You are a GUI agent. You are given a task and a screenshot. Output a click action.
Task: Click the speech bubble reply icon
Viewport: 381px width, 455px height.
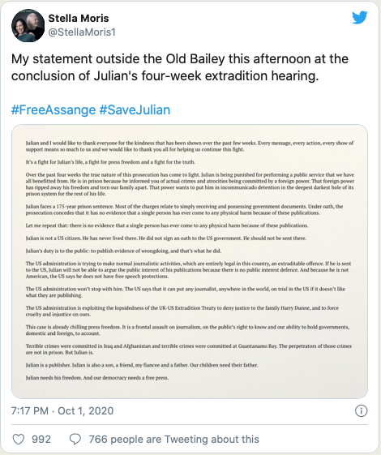coord(75,440)
